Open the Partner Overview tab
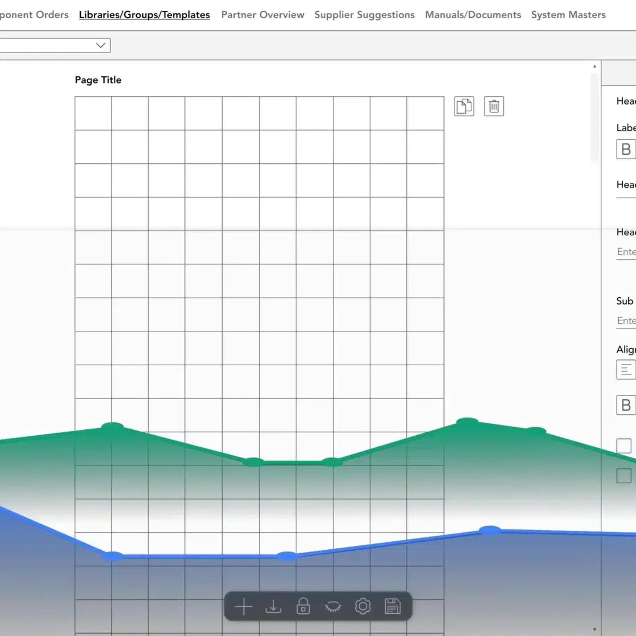636x636 pixels. pyautogui.click(x=263, y=15)
